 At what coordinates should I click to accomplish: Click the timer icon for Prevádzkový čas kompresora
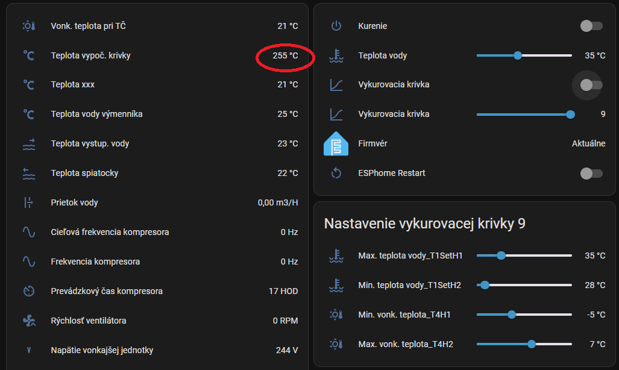point(29,291)
